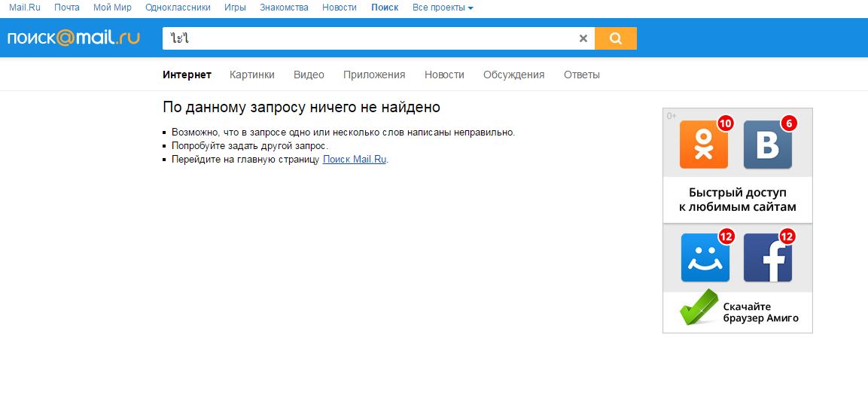Click the По данному запросу ничего не найдено heading
This screenshot has width=868, height=399.
(x=302, y=108)
